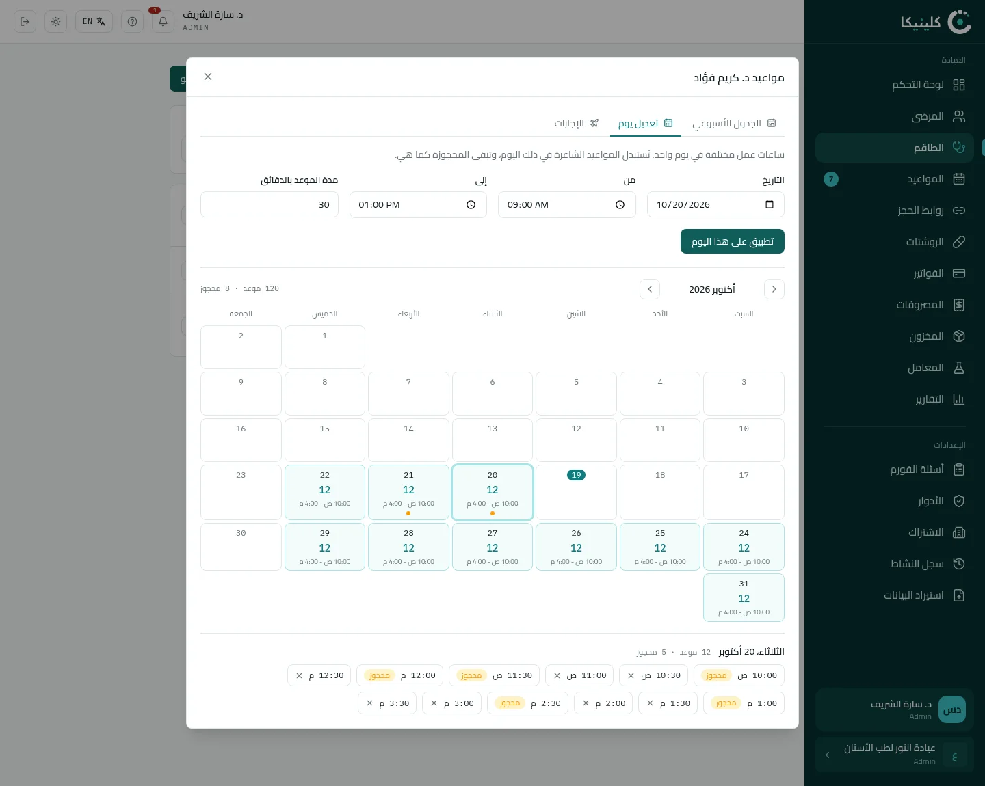The height and width of the screenshot is (786, 985).
Task: Toggle the light theme sun icon
Action: [55, 21]
